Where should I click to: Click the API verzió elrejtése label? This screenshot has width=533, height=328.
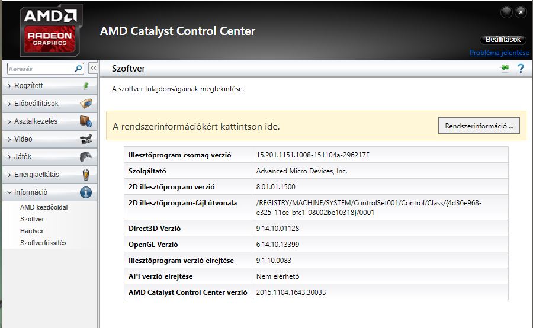[160, 276]
